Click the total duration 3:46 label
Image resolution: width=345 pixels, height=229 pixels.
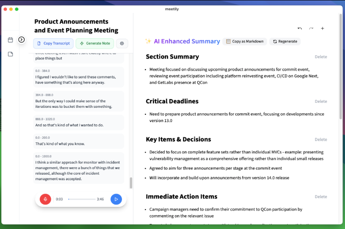pos(100,199)
